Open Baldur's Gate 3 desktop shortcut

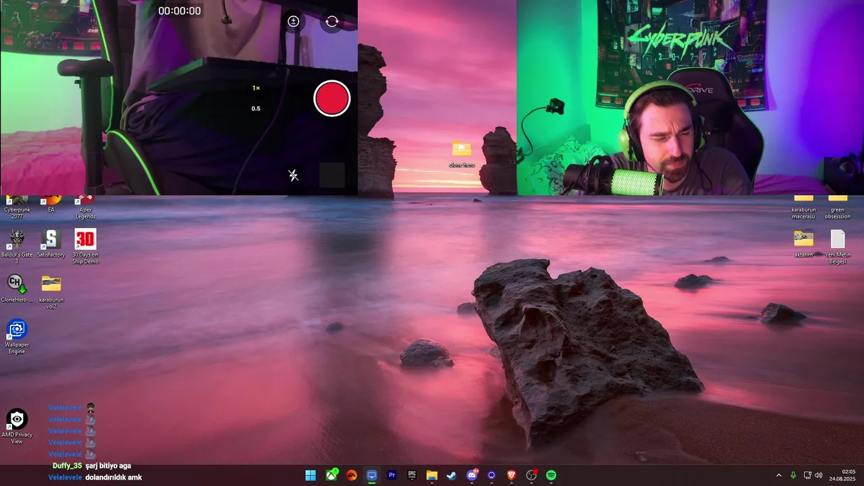coord(17,246)
